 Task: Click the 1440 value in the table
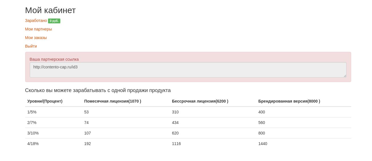(x=262, y=144)
